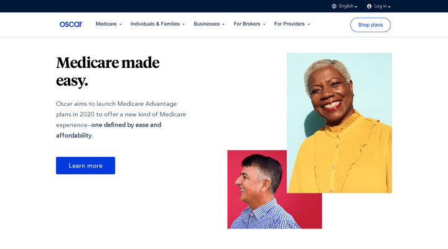Screen dimensions: 448x249
Task: Click the user account icon
Action: click(x=369, y=6)
